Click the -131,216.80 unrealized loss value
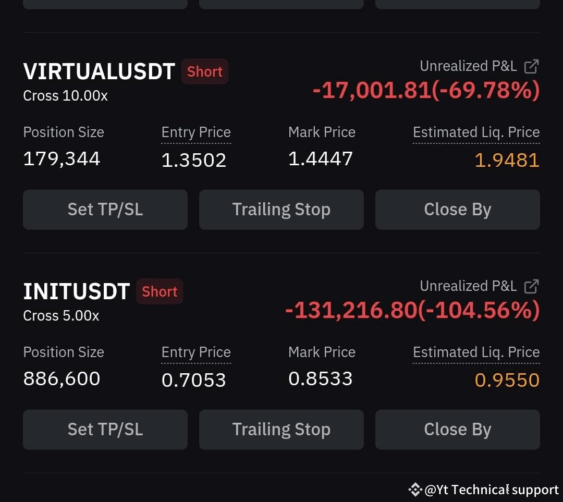 point(351,310)
